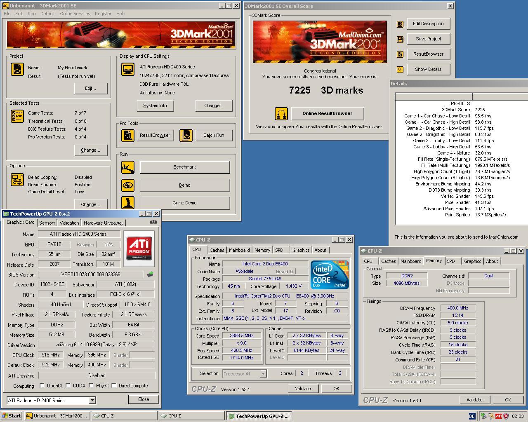This screenshot has width=528, height=422.
Task: Toggle the PhysX checkbox in GPU-Z
Action: pos(92,386)
